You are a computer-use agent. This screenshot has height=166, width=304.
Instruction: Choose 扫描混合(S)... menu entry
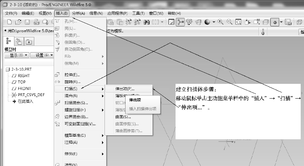(x=80, y=103)
